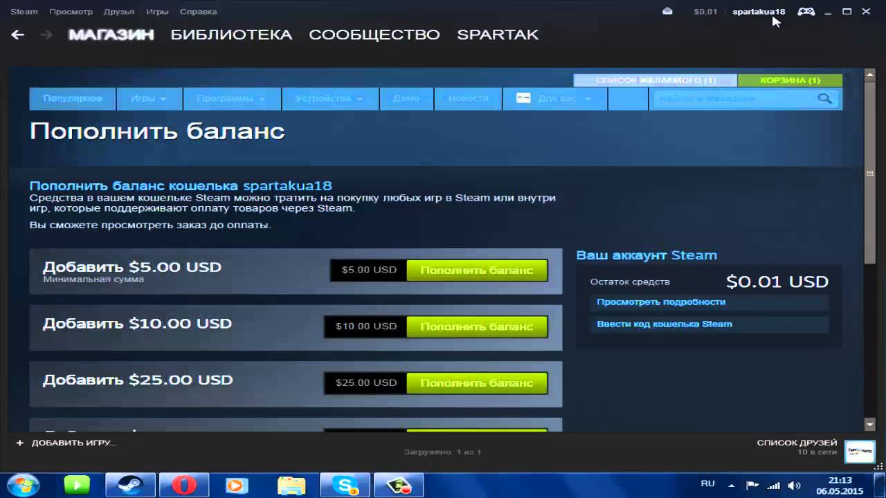886x498 pixels.
Task: Click the plus icon to add a game
Action: [19, 443]
